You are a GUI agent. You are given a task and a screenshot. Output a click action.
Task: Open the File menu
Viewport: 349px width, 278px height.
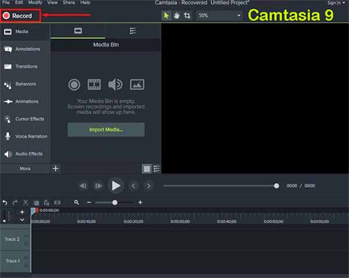(x=6, y=3)
